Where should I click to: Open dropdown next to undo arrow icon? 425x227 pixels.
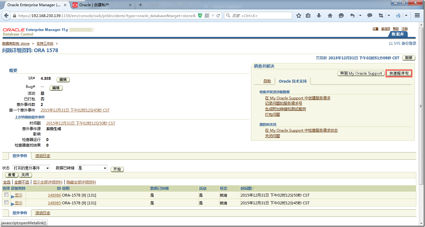coord(360,16)
